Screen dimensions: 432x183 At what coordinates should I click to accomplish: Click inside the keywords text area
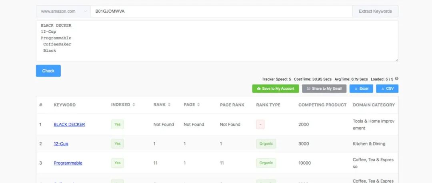coord(217,41)
